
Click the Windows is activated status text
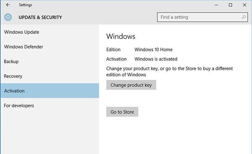pos(156,59)
